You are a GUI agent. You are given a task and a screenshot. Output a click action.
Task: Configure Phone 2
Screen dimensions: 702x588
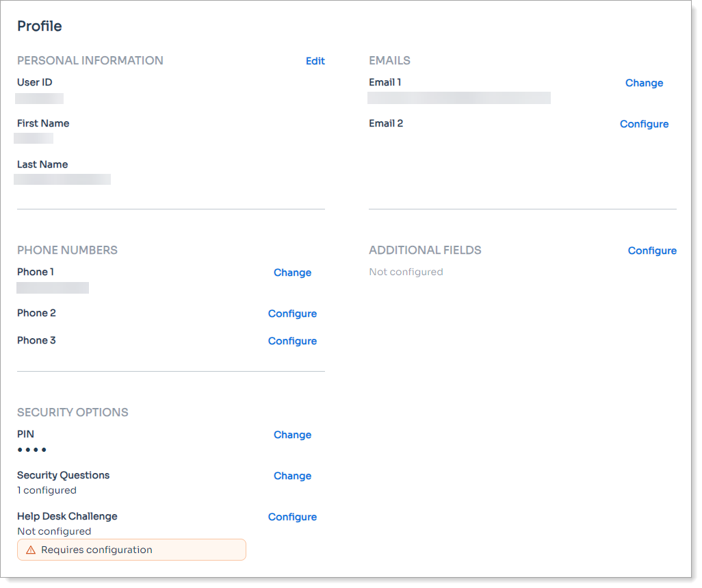click(292, 314)
